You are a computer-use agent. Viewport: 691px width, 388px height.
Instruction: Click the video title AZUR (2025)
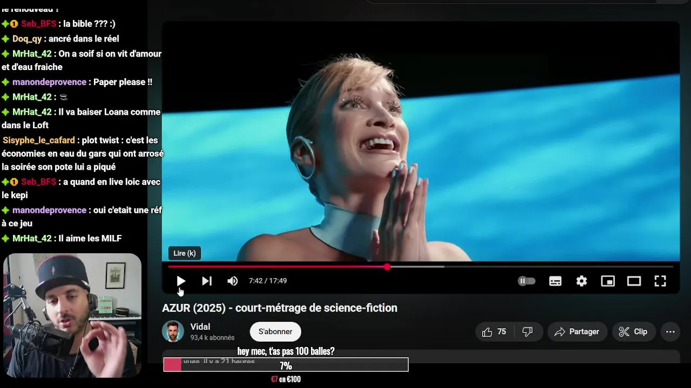tap(280, 308)
